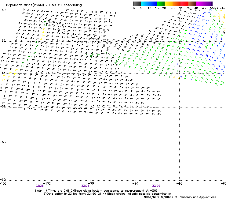Click the '10' label under the color scale
The image size is (226, 199).
click(149, 8)
